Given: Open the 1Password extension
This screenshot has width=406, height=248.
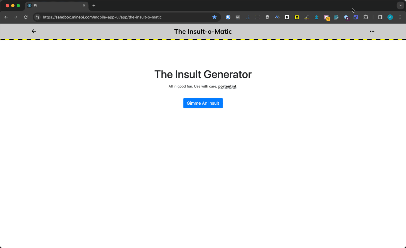Looking at the screenshot, I should tap(228, 17).
